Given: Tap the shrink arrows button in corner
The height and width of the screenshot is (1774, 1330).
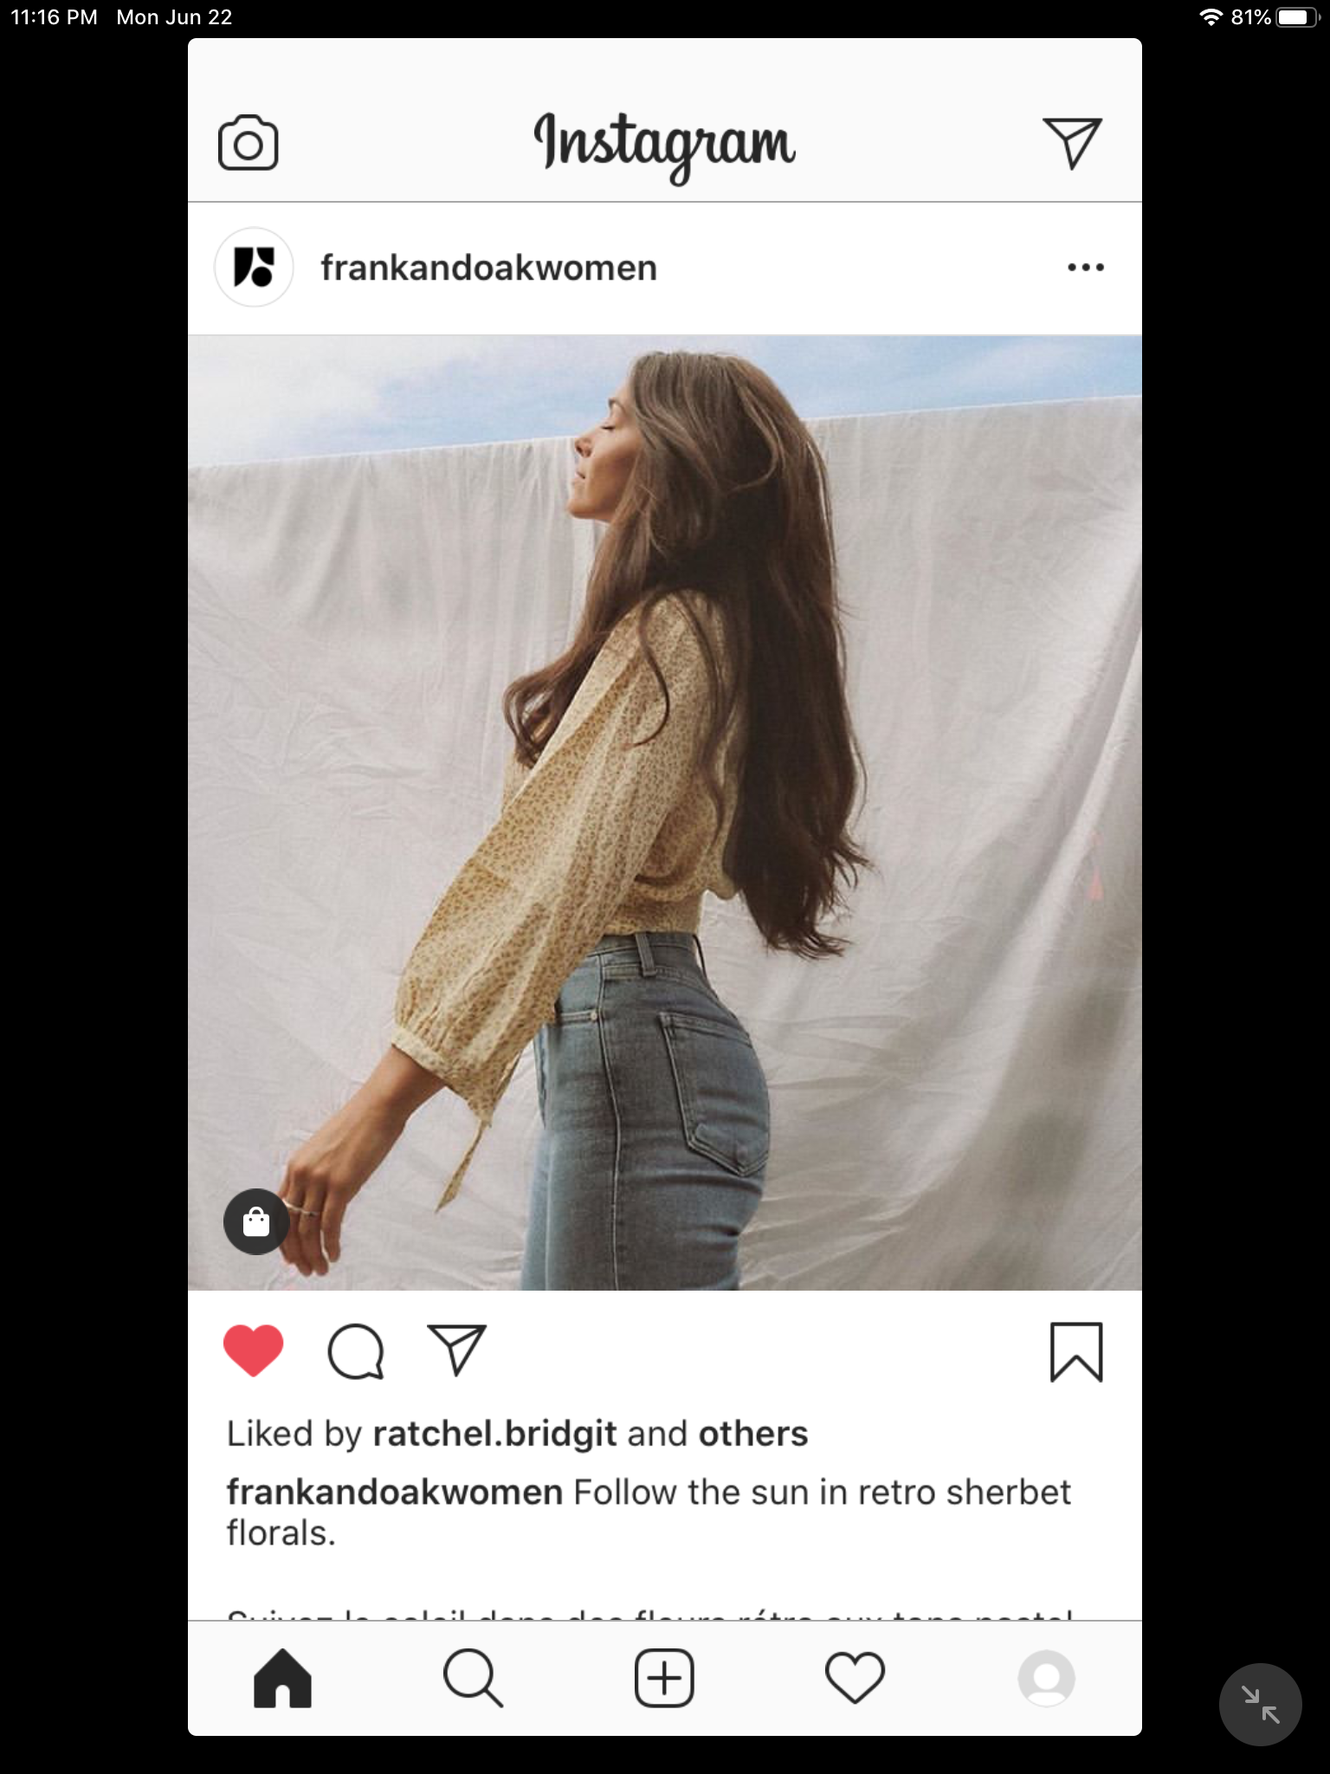Looking at the screenshot, I should [x=1260, y=1704].
